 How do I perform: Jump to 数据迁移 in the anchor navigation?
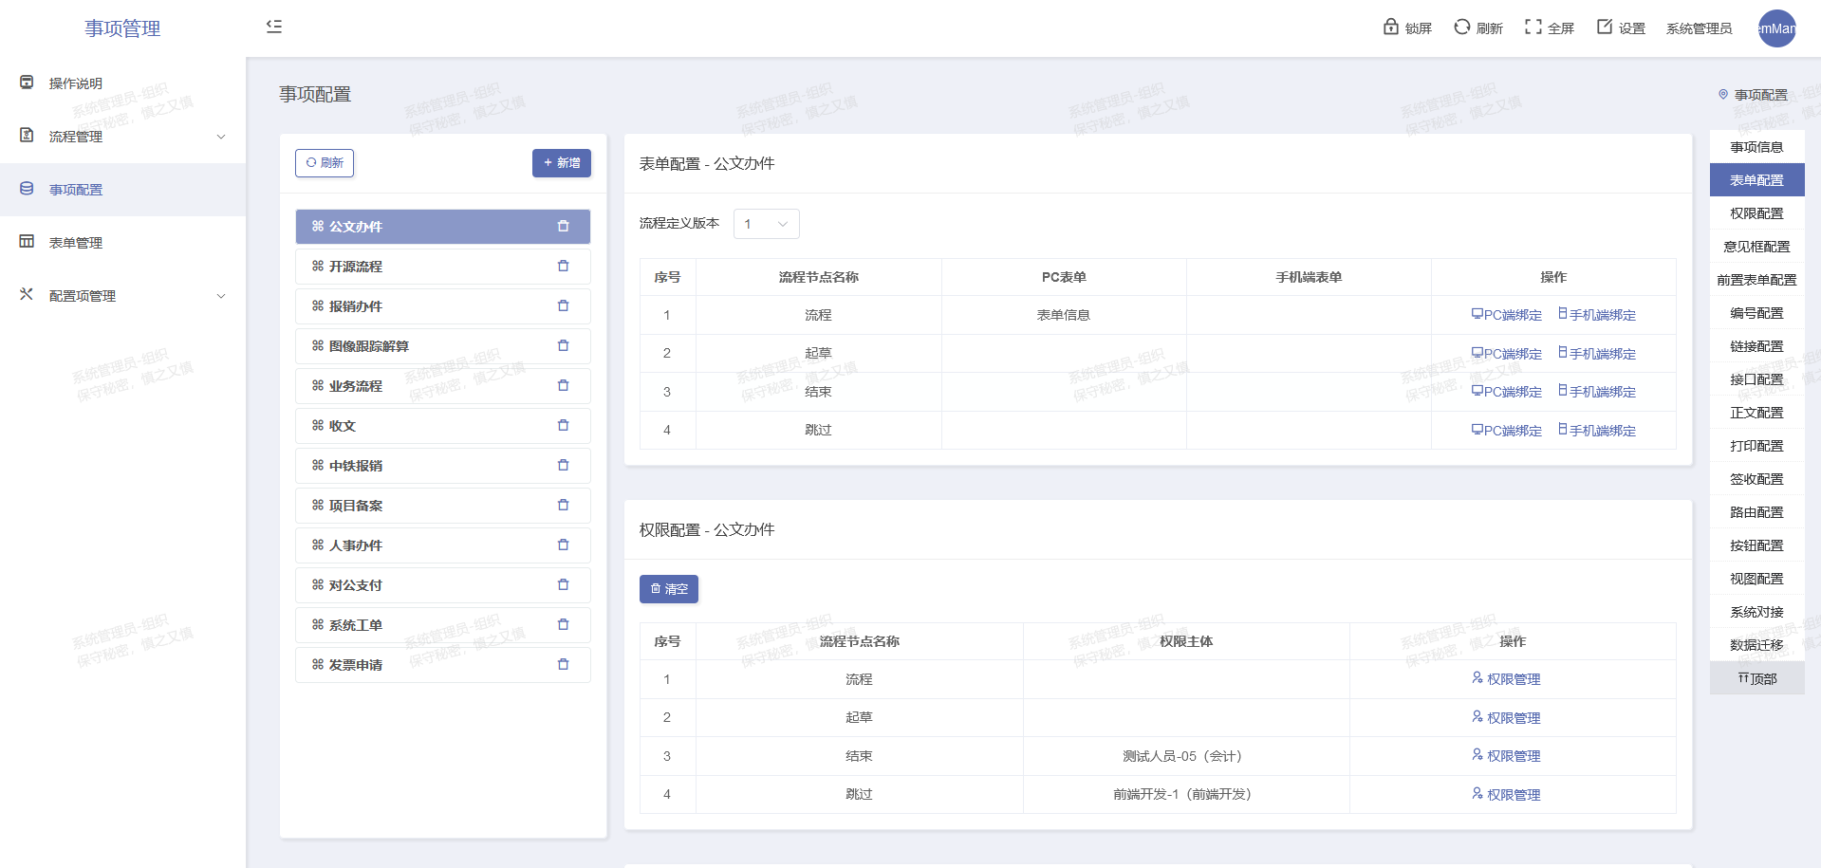1756,645
